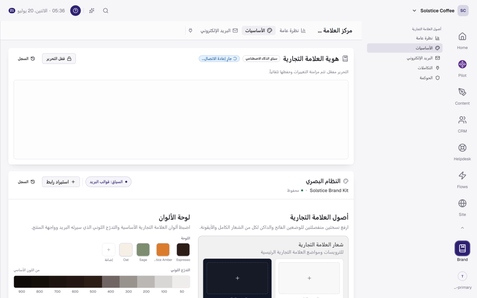This screenshot has width=477, height=298.
Task: Open السجل history for visual system
Action: coord(26,182)
